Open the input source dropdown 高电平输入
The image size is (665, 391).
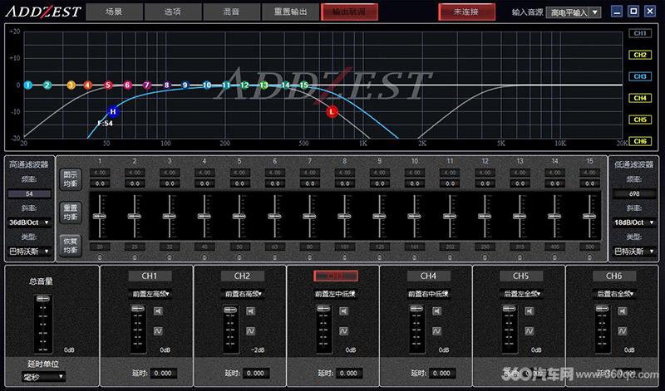574,12
